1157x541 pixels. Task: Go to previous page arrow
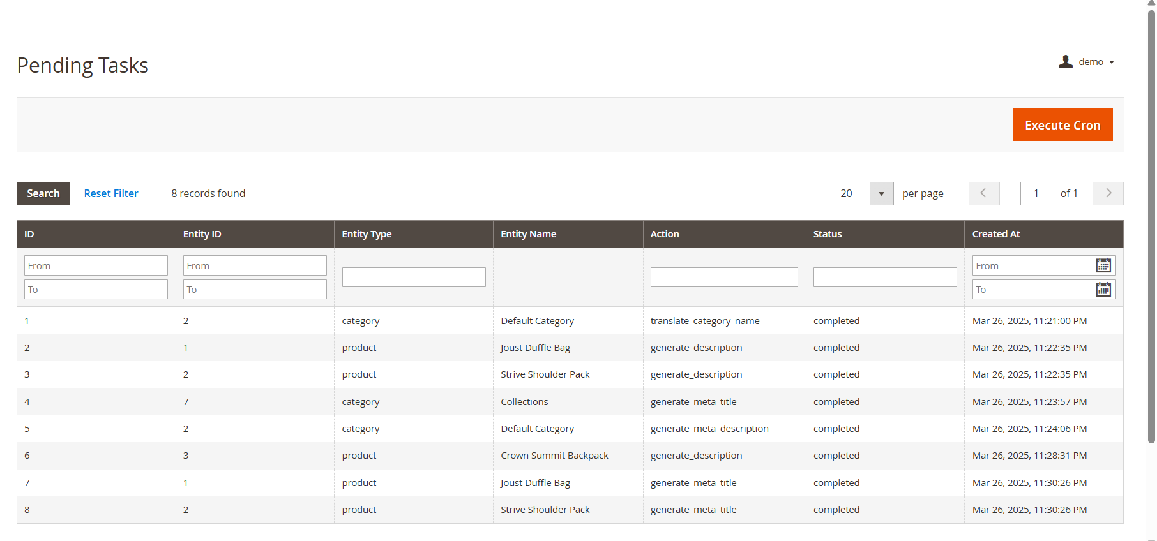pyautogui.click(x=984, y=193)
